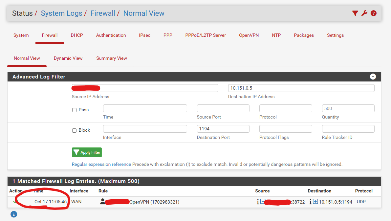The image size is (391, 221).
Task: Click the info icon beside the source address
Action: (x=258, y=202)
